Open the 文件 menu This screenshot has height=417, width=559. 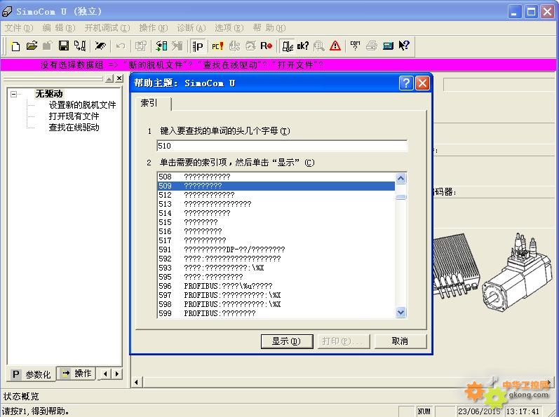(18, 28)
